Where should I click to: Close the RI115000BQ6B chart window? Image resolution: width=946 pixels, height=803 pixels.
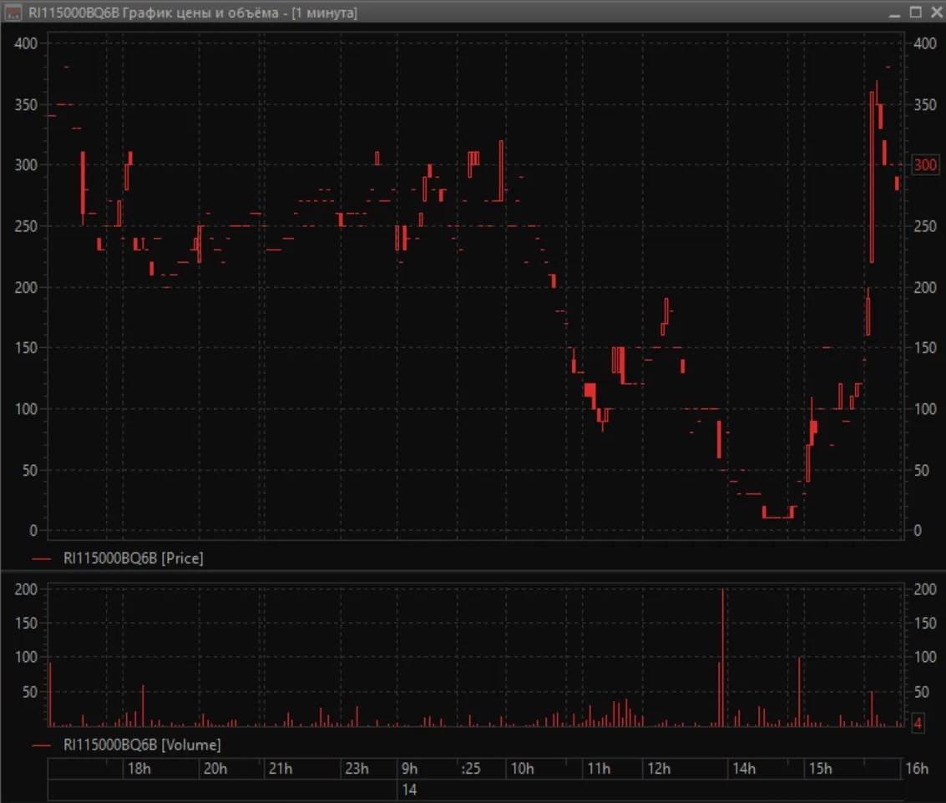tap(936, 12)
